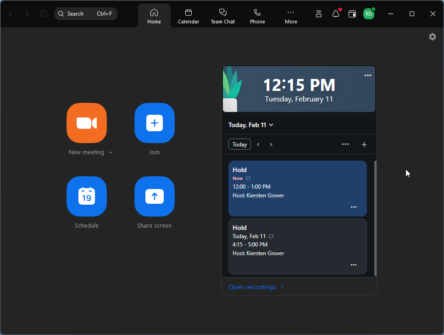Click the Join meeting plus icon
This screenshot has height=335, width=444.
click(154, 123)
